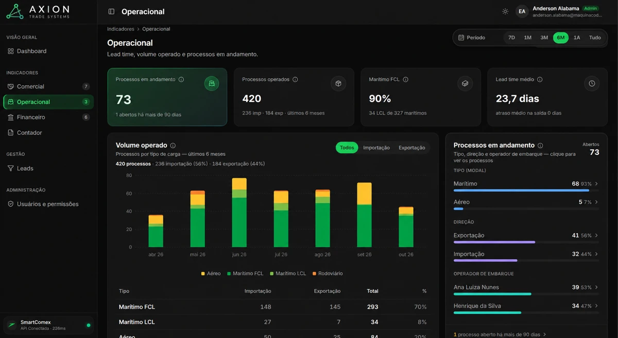Open Anderson Alabama account menu

click(559, 11)
